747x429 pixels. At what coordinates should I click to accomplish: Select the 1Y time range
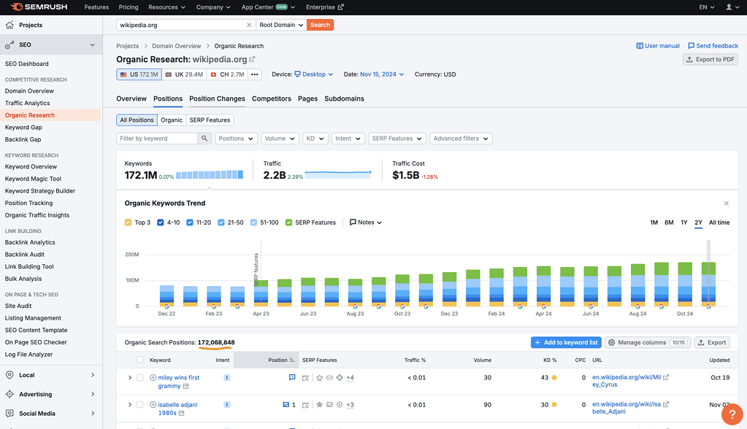click(x=683, y=223)
